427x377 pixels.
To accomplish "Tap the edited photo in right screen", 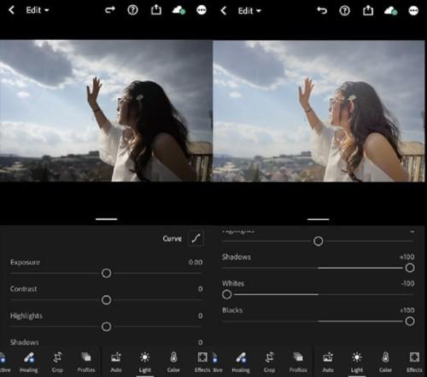I will (x=319, y=111).
